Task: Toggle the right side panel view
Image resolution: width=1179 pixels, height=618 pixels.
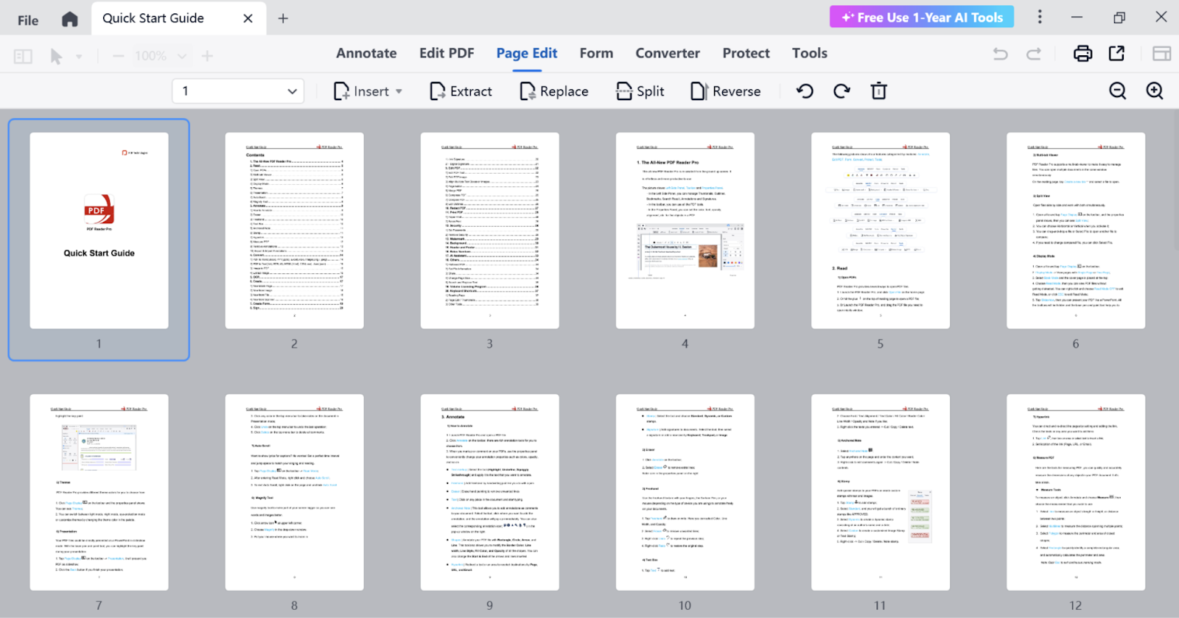Action: (x=1161, y=54)
